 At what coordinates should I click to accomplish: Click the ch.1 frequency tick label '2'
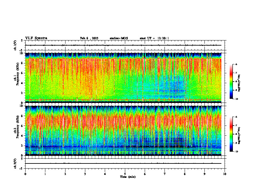(x=22, y=93)
